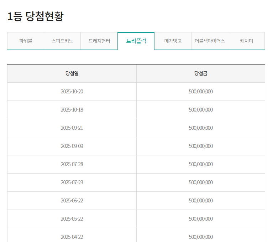
Task: Select the 2025-07-28 date cell
Action: pyautogui.click(x=72, y=164)
